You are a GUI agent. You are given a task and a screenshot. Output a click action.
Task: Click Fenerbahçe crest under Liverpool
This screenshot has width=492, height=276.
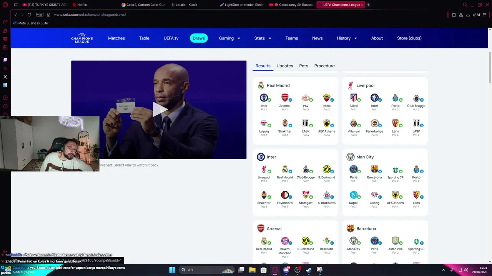[374, 123]
